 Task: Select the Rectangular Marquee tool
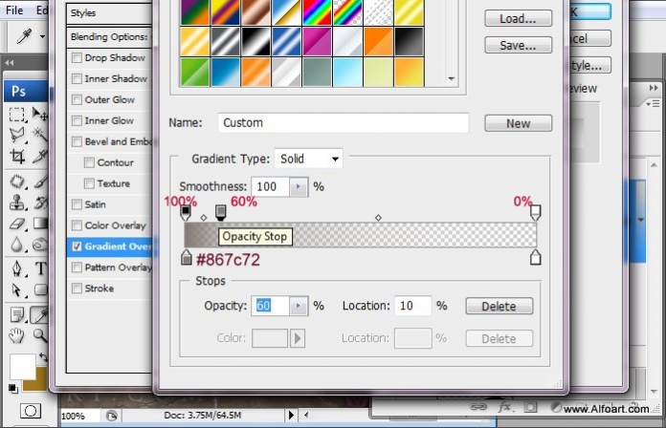[x=17, y=115]
